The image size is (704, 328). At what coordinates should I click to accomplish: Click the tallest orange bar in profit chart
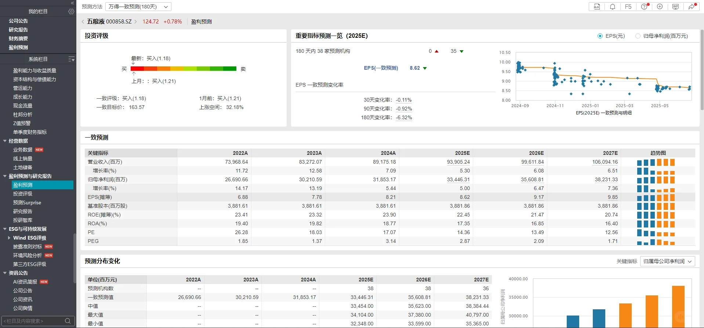[x=678, y=307]
